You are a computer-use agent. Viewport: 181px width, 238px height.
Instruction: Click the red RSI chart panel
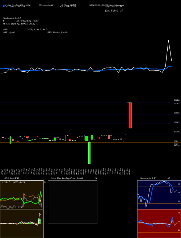(x=159, y=224)
